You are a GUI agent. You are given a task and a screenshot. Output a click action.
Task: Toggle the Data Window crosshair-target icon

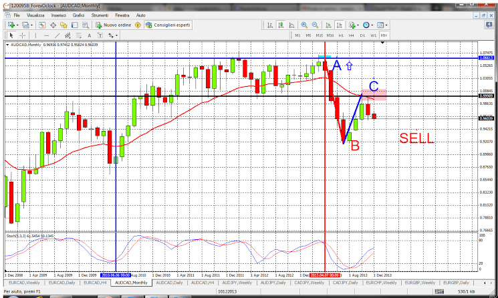53,25
